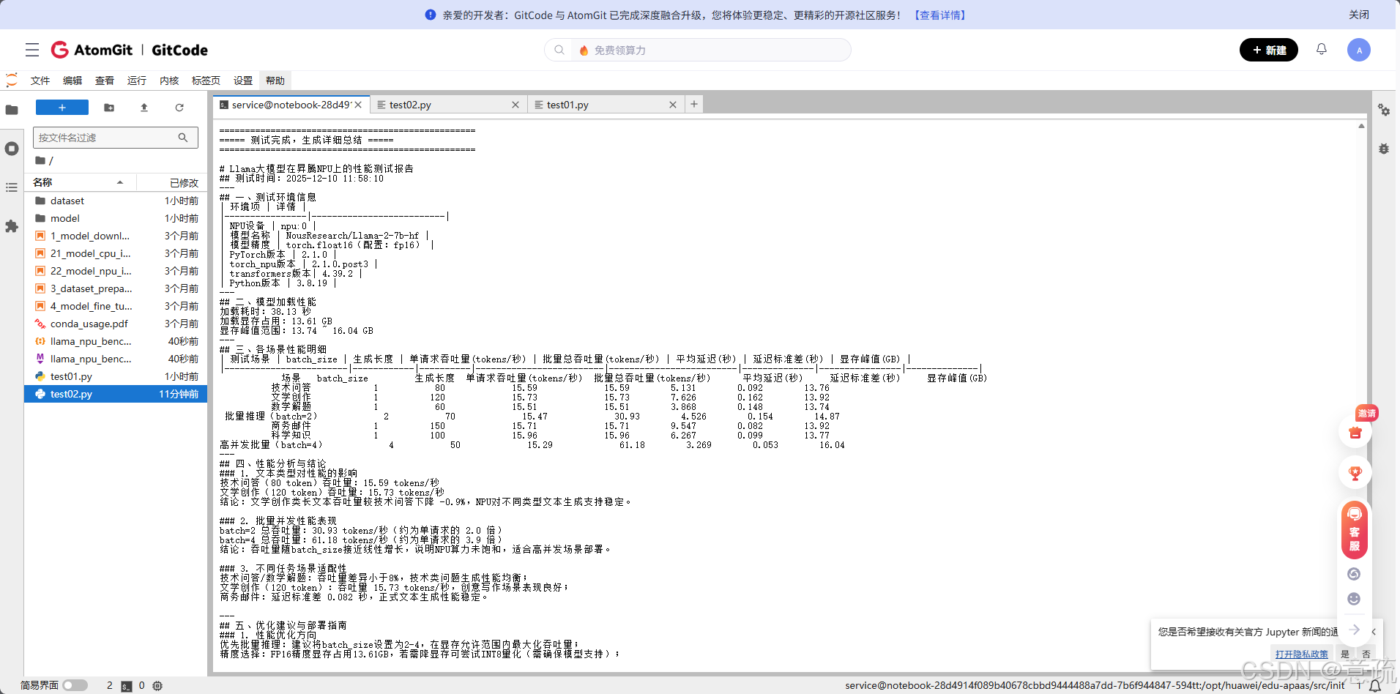Open the trophy floating icon
This screenshot has width=1400, height=694.
[1355, 473]
